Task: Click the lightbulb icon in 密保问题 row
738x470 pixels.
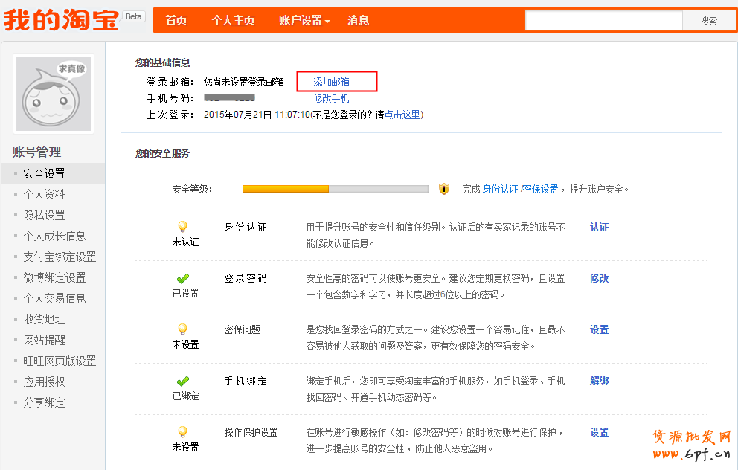Action: point(182,329)
